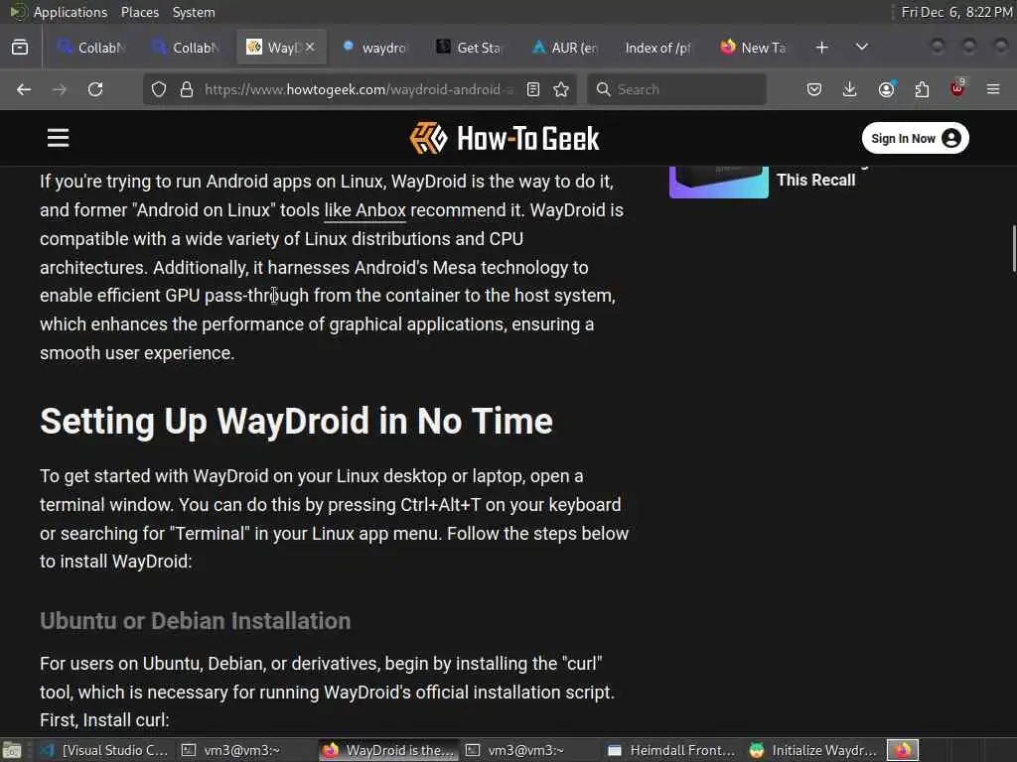1017x762 pixels.
Task: Switch to the Get Started tab
Action: (x=470, y=48)
